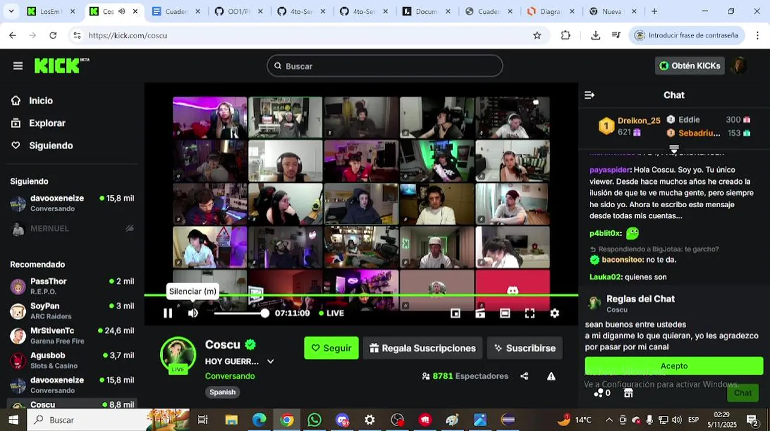Enter fullscreen mode in player
The image size is (770, 431).
(x=530, y=313)
